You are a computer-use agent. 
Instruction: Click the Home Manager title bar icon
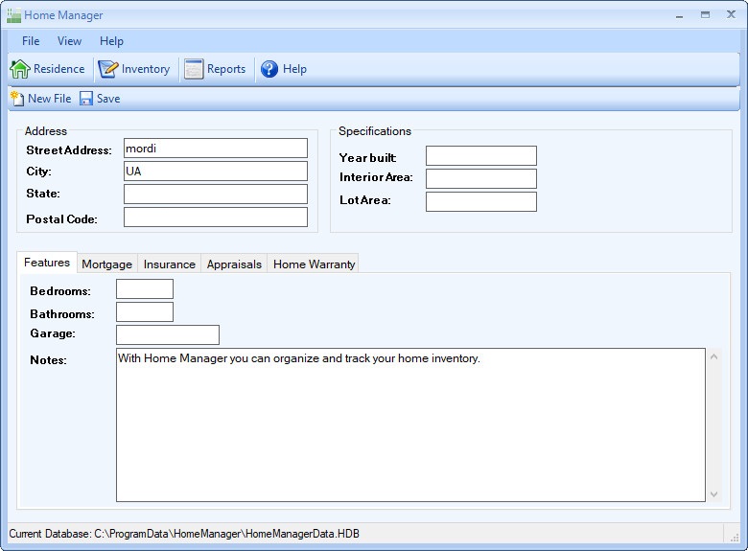click(13, 15)
